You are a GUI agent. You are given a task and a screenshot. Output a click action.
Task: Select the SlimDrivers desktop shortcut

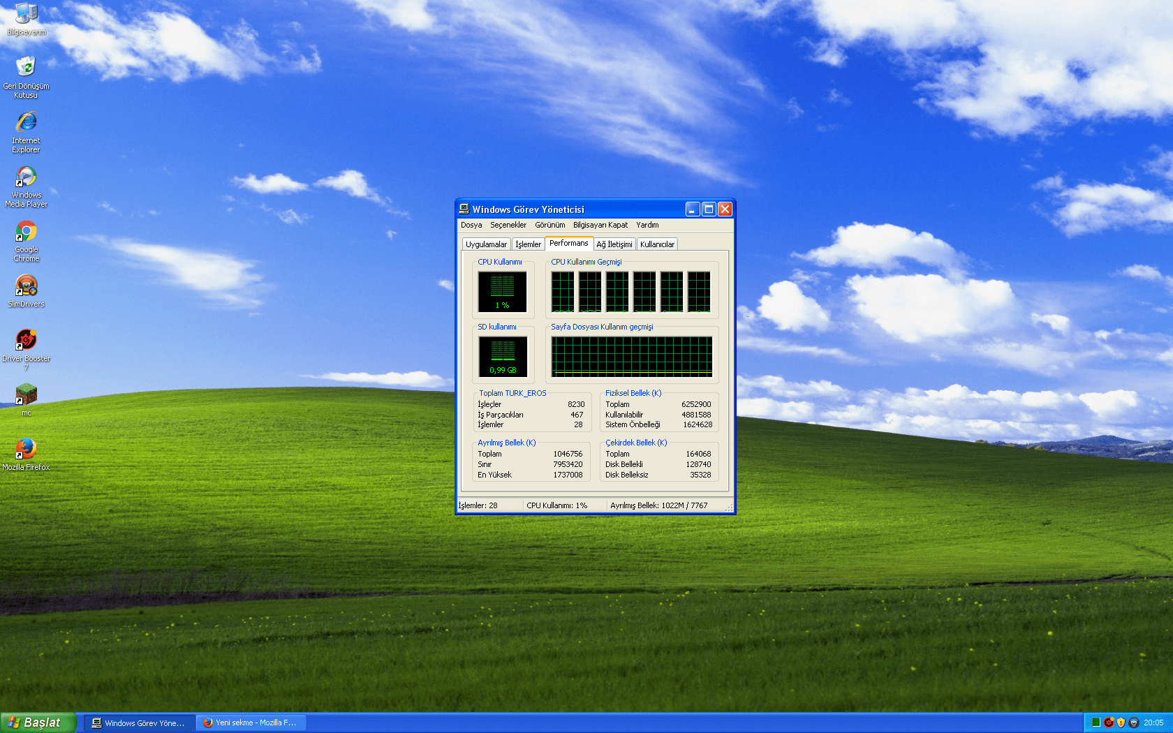[26, 291]
